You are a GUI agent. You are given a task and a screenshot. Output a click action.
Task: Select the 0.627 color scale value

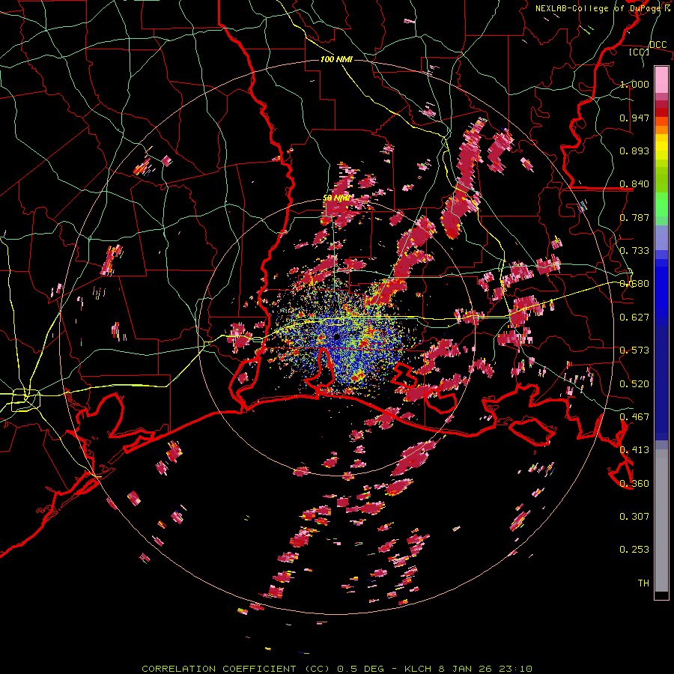tap(634, 318)
